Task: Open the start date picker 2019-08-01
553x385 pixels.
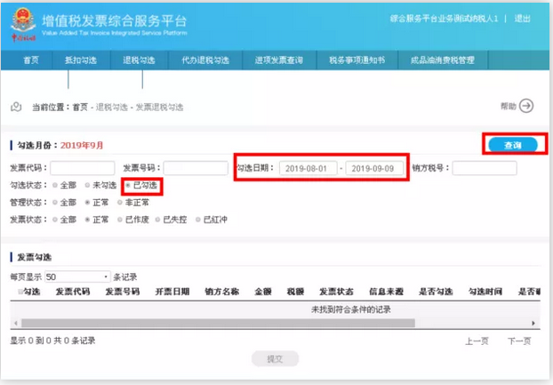Action: (x=308, y=168)
